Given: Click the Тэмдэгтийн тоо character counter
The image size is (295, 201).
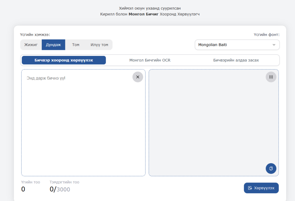Looking at the screenshot, I should [x=60, y=189].
